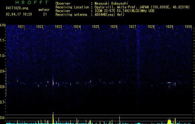Click observer name Masayuki Kobayashi
Viewport: 195px width, 124px height.
point(111,3)
